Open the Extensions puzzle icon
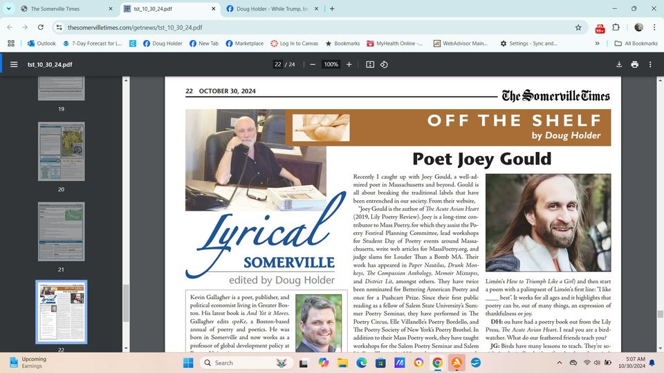664x373 pixels. coord(616,27)
